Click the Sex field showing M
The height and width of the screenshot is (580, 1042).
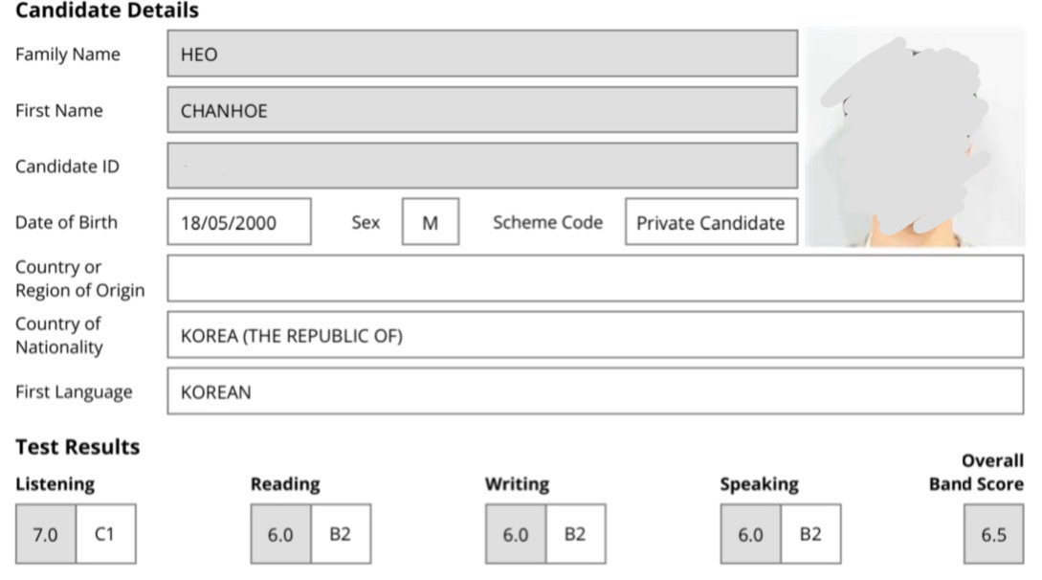tap(430, 222)
